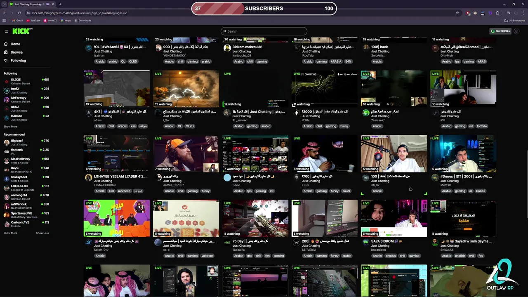The height and width of the screenshot is (297, 528).
Task: Select the E4N tag under iAboTala
Action: point(348,61)
